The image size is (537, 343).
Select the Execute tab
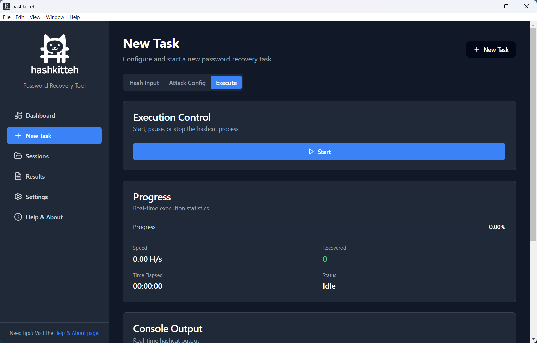pos(226,83)
